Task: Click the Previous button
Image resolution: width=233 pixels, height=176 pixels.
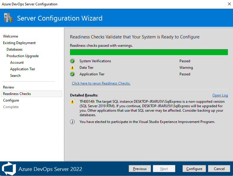Action: (x=140, y=169)
